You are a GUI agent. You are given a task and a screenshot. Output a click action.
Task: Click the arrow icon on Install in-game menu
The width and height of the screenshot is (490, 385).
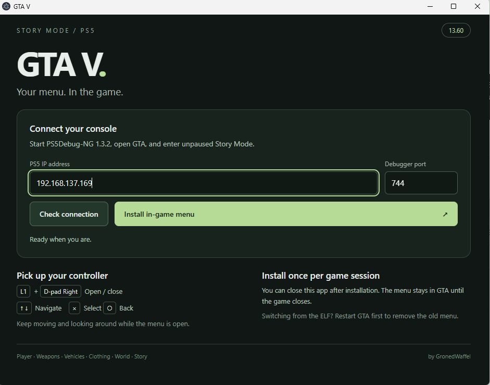[445, 214]
